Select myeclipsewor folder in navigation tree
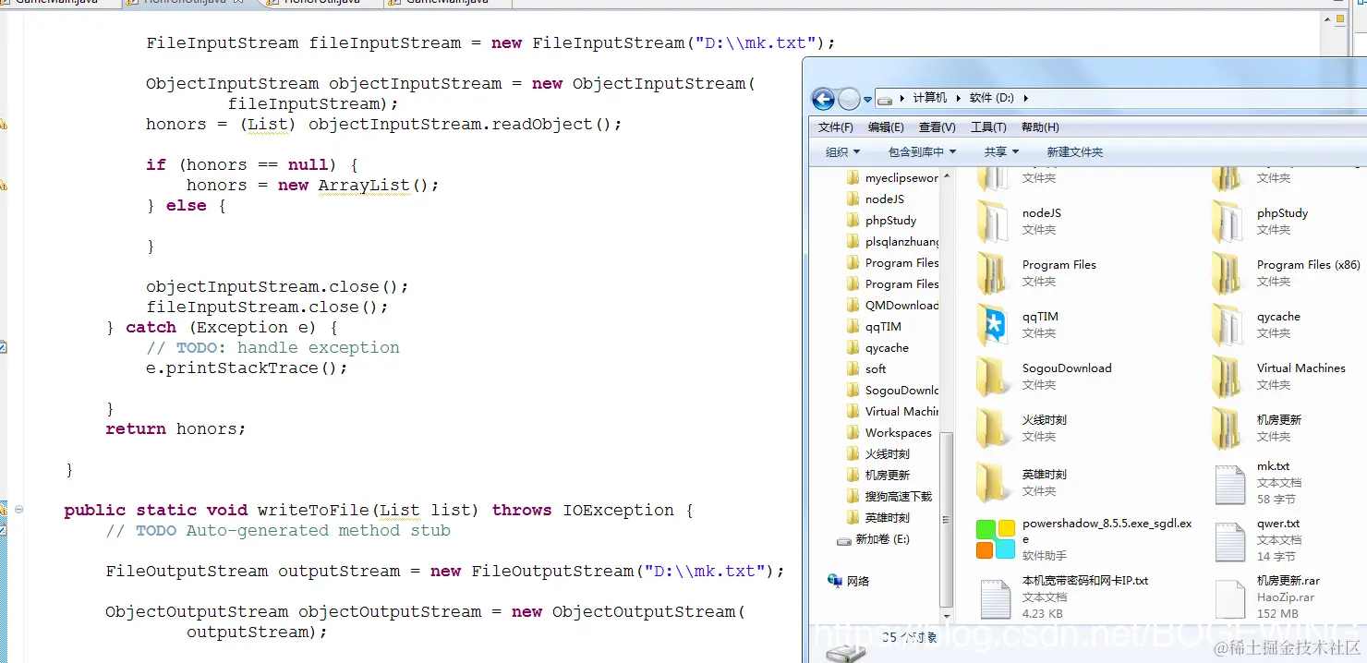This screenshot has height=663, width=1367. [x=892, y=178]
